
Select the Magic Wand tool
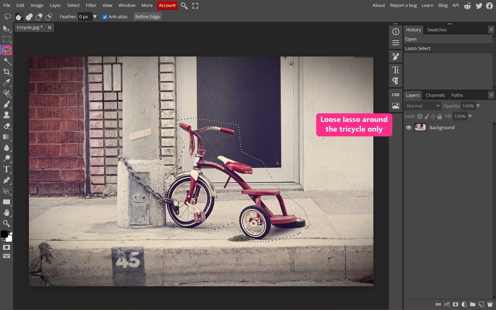pos(7,61)
